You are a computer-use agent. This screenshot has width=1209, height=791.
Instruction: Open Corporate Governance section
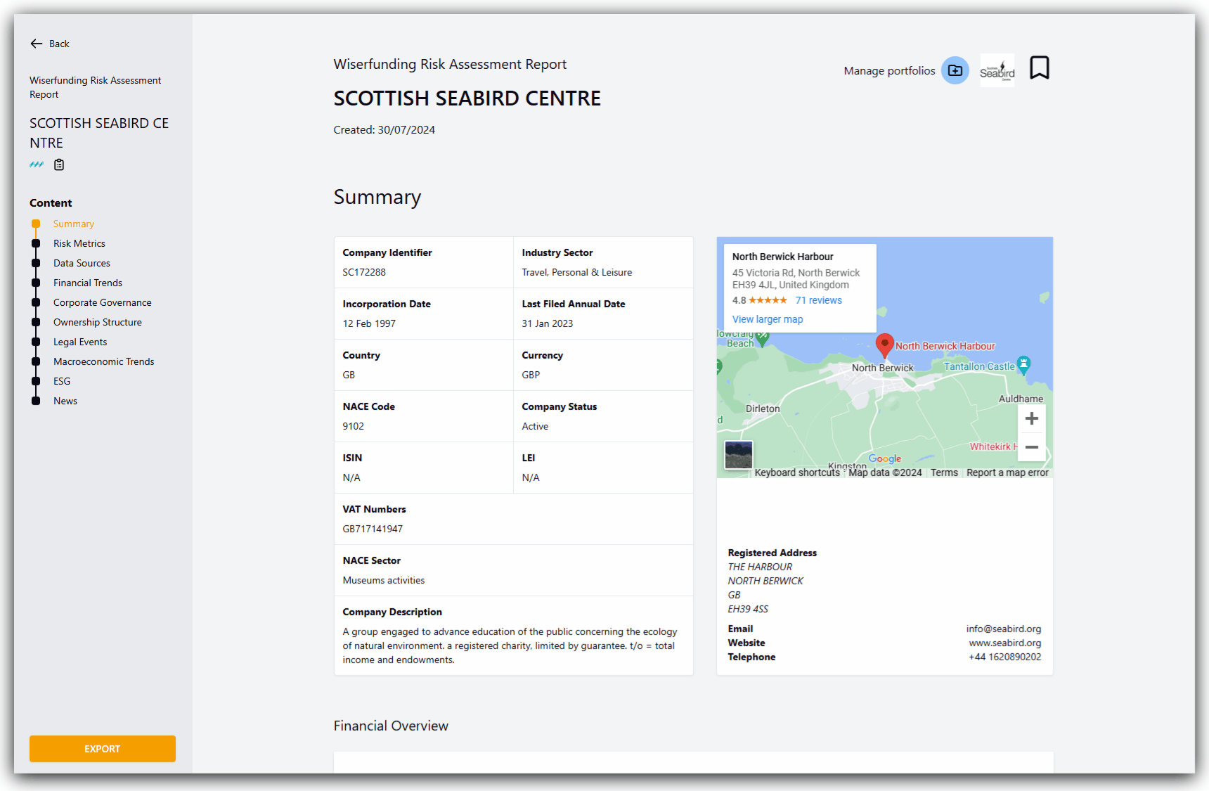point(103,302)
